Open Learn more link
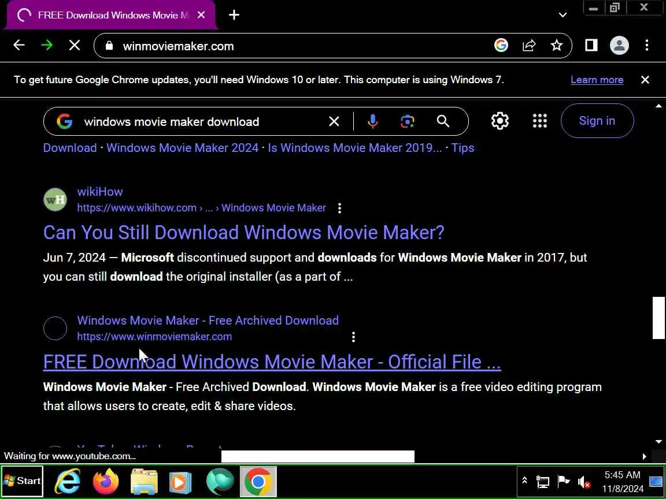Image resolution: width=666 pixels, height=499 pixels. point(597,80)
